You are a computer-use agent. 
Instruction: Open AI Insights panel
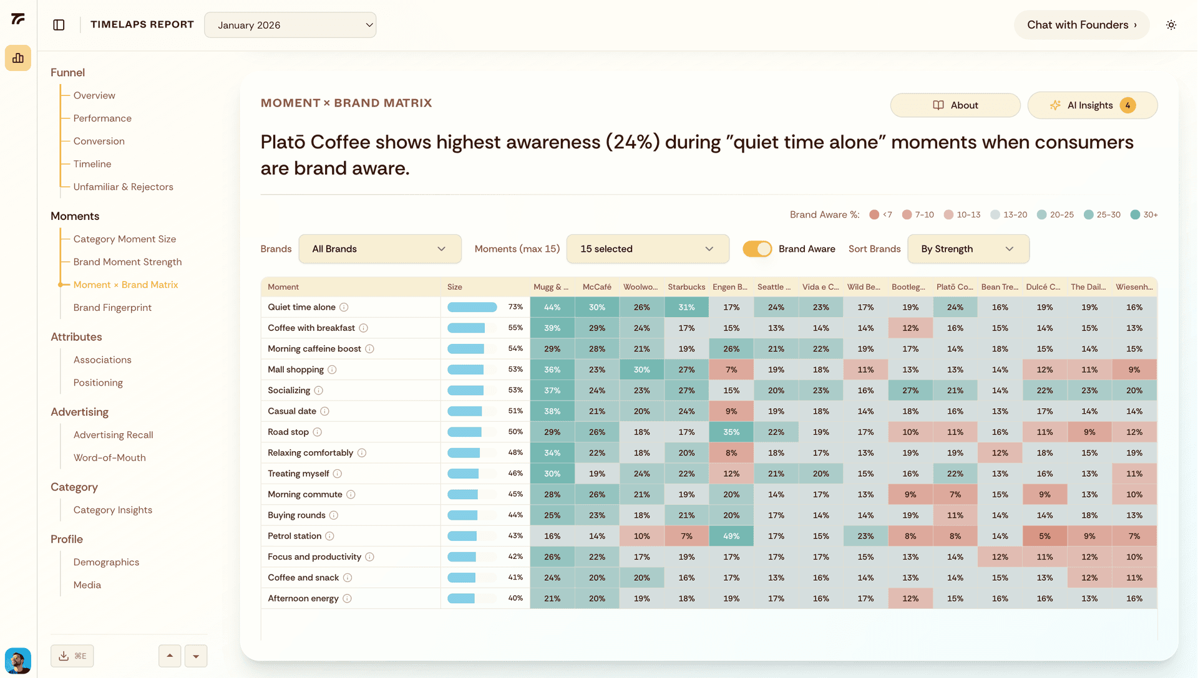1093,105
